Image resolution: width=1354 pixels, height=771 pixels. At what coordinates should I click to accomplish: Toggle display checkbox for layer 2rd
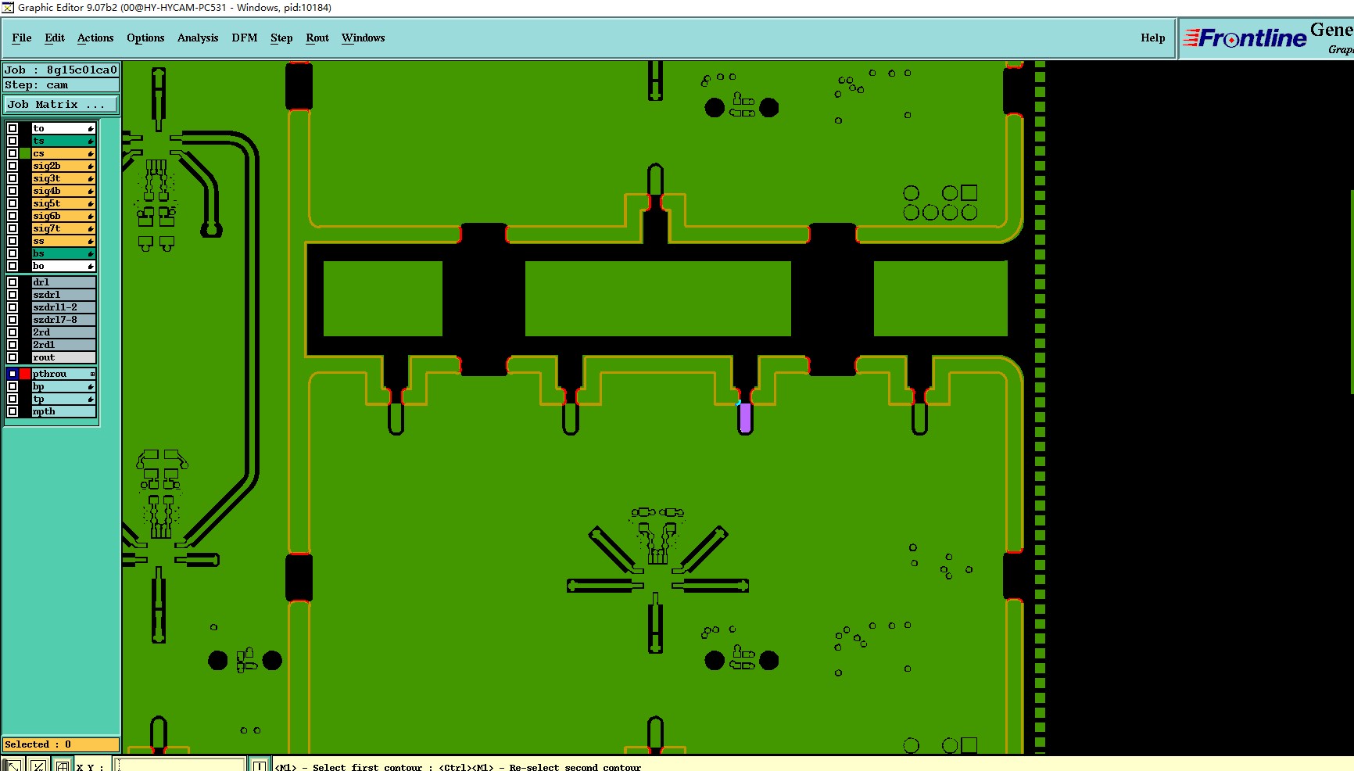[x=13, y=332]
